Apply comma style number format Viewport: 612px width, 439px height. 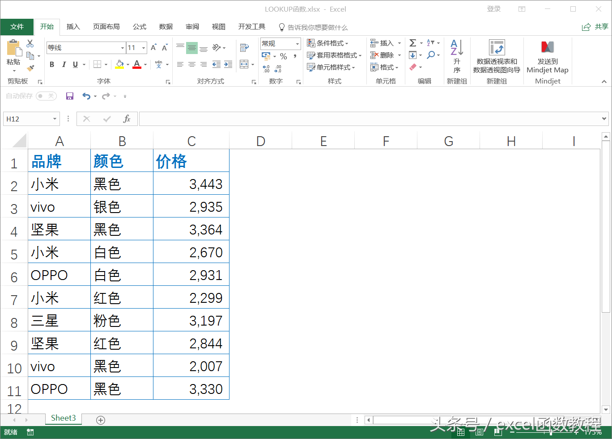pos(295,56)
